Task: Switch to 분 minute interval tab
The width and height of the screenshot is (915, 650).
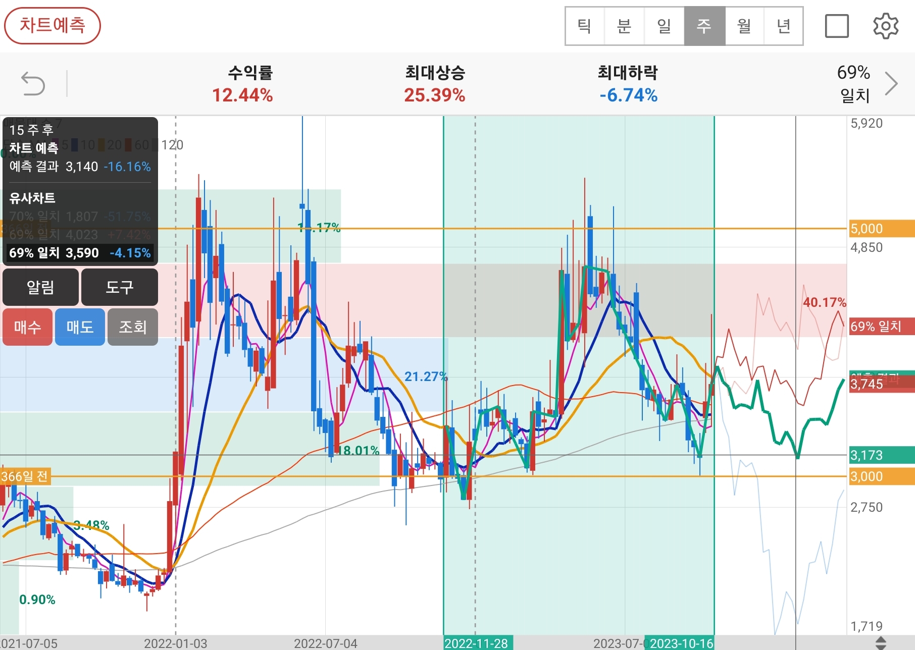Action: pyautogui.click(x=624, y=26)
